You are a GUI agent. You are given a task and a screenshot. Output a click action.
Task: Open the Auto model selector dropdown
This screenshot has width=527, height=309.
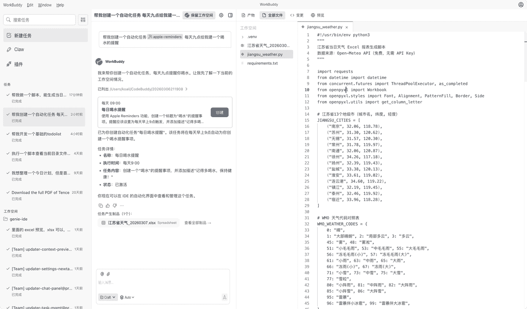(x=127, y=297)
